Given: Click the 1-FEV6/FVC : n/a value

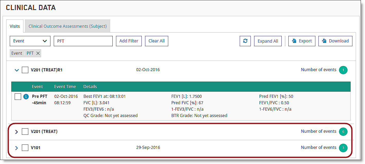Looking at the screenshot, I should pos(275,109).
